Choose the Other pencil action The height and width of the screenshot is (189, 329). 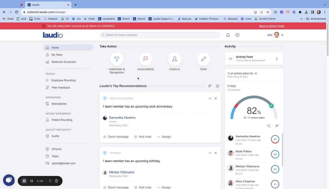(x=203, y=59)
